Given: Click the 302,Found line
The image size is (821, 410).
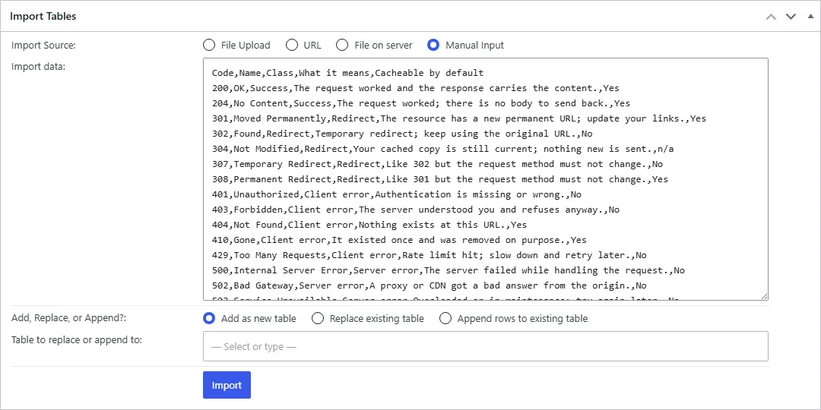Looking at the screenshot, I should [402, 134].
